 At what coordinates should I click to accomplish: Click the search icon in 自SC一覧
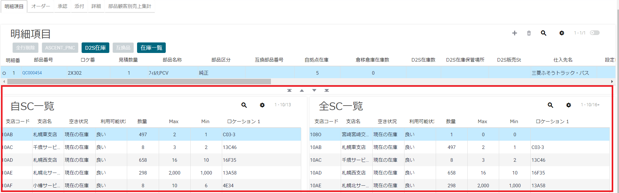coord(244,105)
